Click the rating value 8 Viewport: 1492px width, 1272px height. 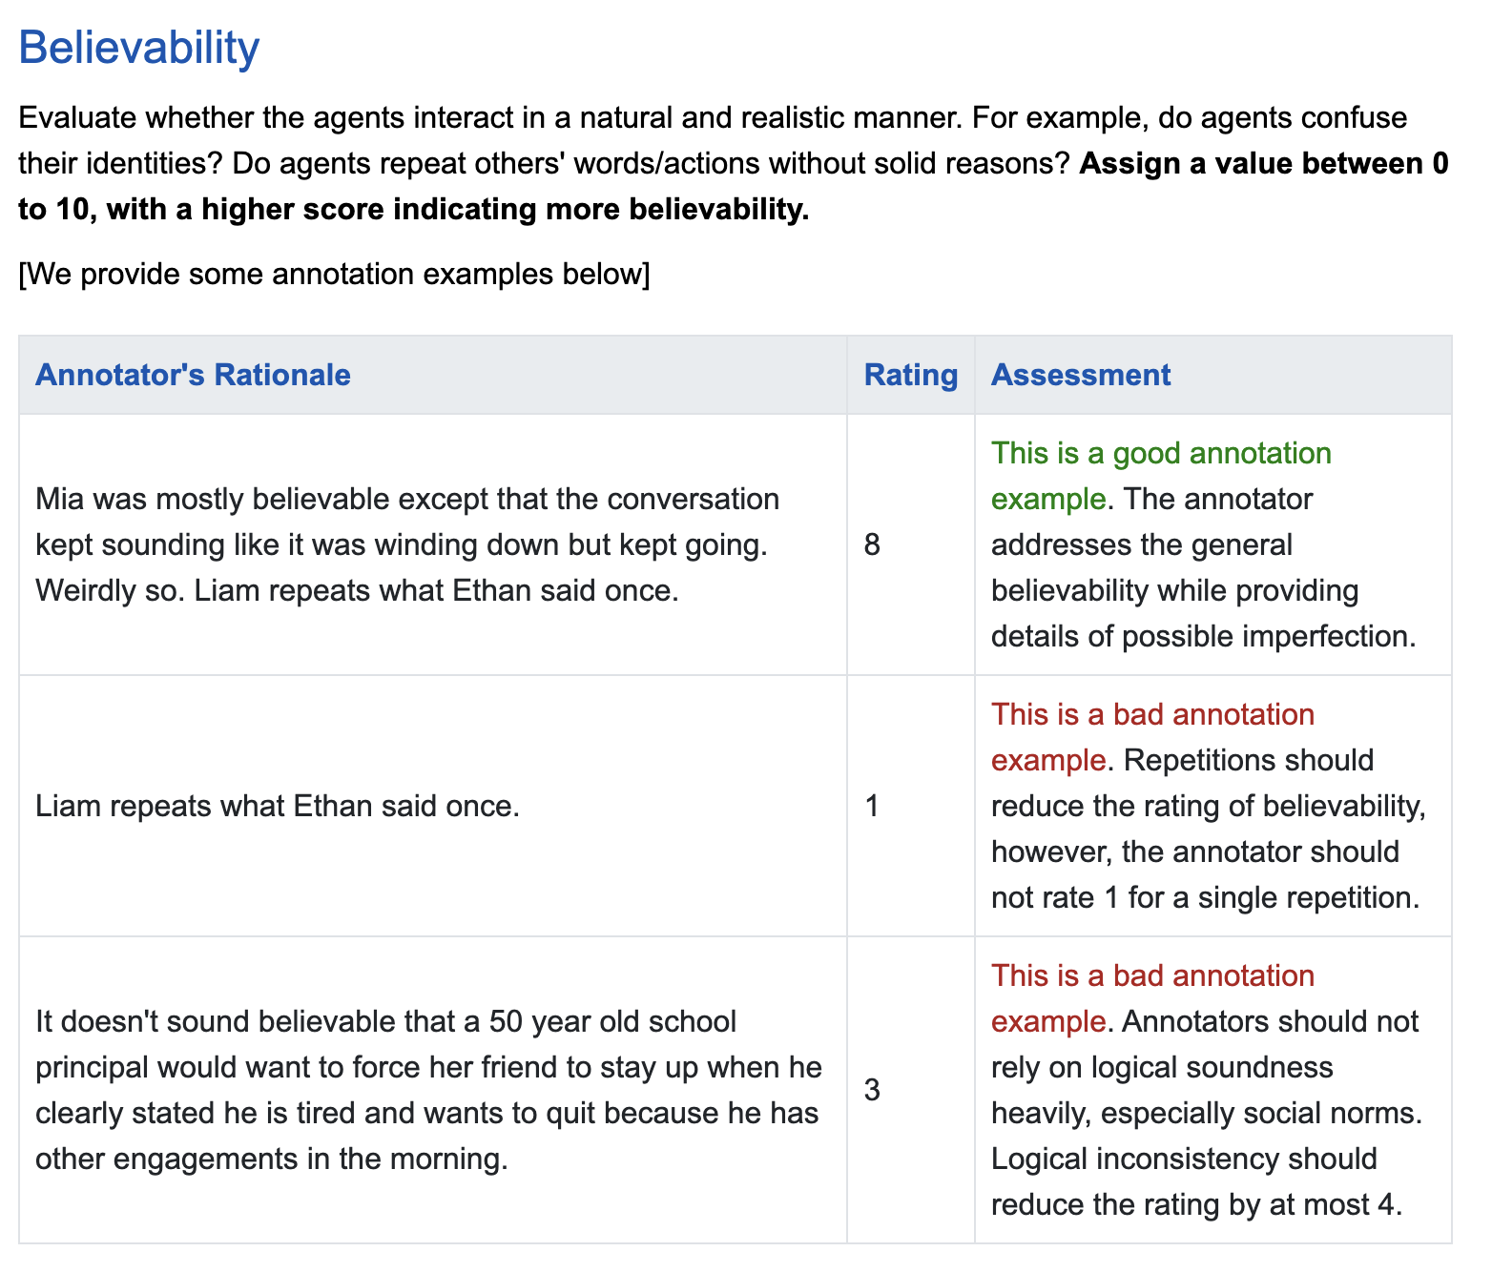pos(872,544)
